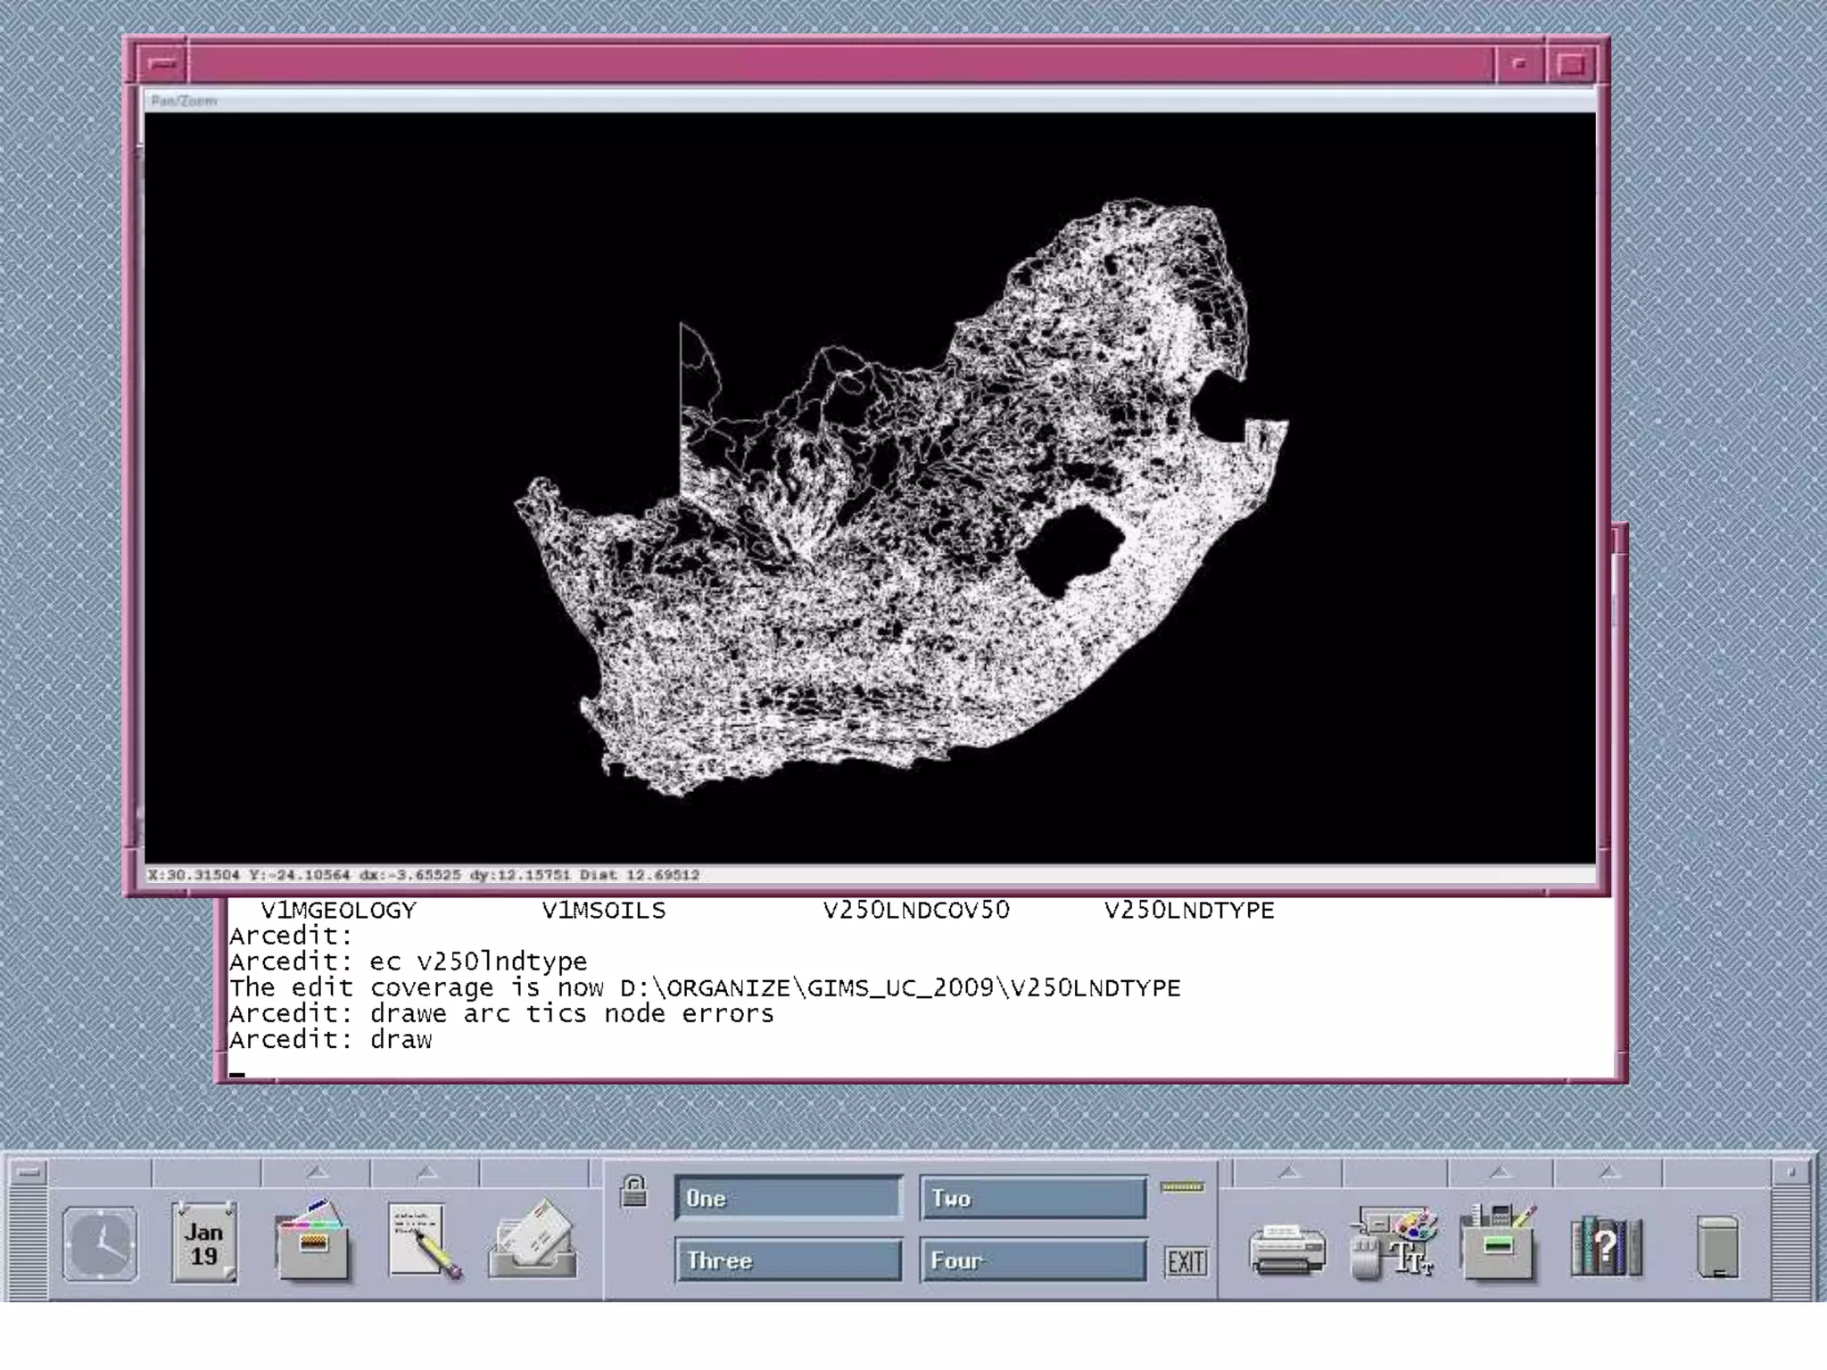The height and width of the screenshot is (1370, 1827).
Task: Expand subpanel arrow above File Manager icon
Action: (x=318, y=1172)
